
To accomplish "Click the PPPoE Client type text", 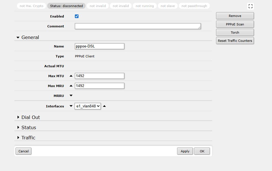I will (85, 56).
